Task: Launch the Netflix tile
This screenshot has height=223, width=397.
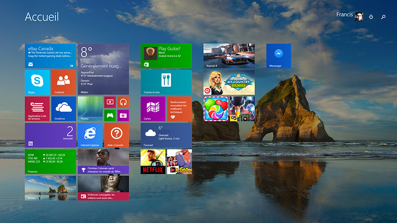Action: [153, 162]
